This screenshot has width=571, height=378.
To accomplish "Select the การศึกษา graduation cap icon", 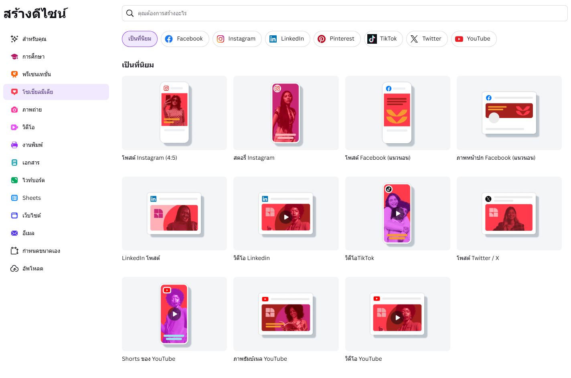I will 14,57.
